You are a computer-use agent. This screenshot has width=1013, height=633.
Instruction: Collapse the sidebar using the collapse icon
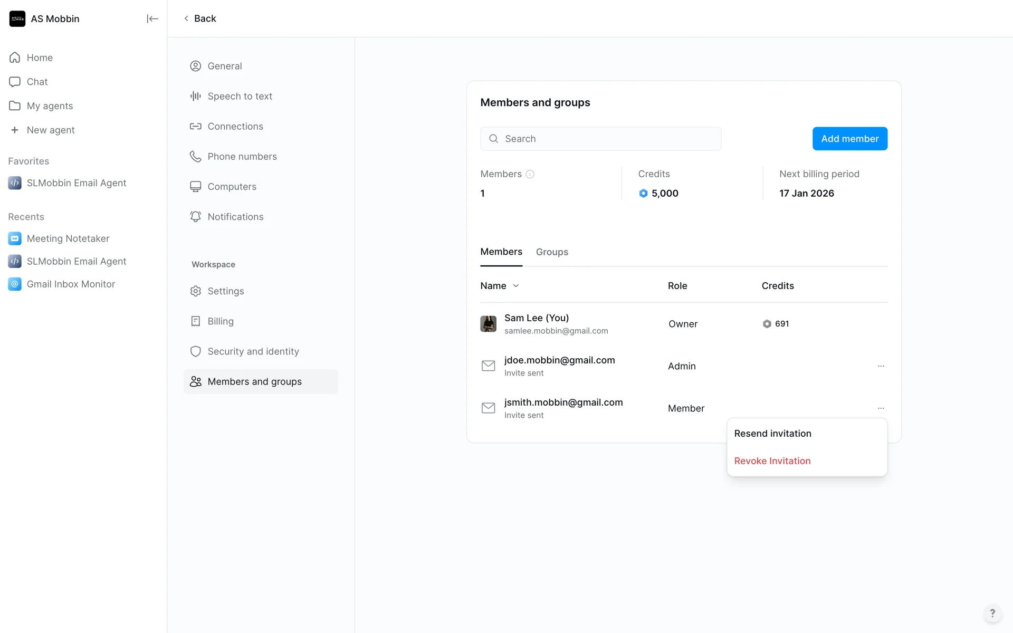click(152, 19)
